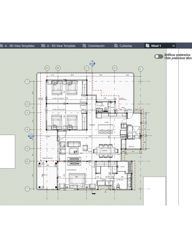Select grid bubble D

115,68
